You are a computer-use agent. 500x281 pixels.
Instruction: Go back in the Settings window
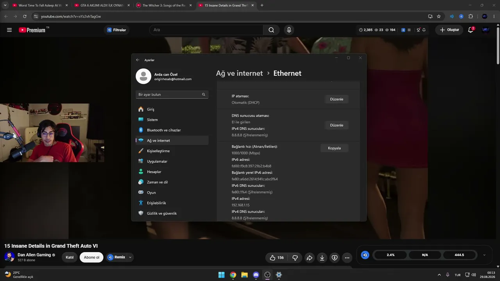[137, 60]
